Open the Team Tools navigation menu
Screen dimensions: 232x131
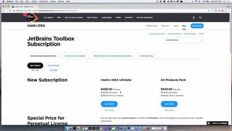pos(92,17)
